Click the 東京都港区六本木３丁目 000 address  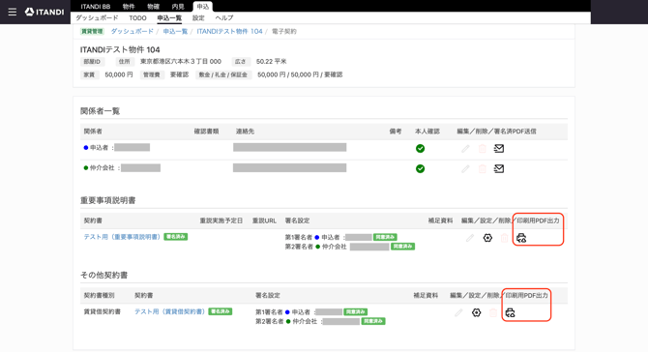pos(181,62)
